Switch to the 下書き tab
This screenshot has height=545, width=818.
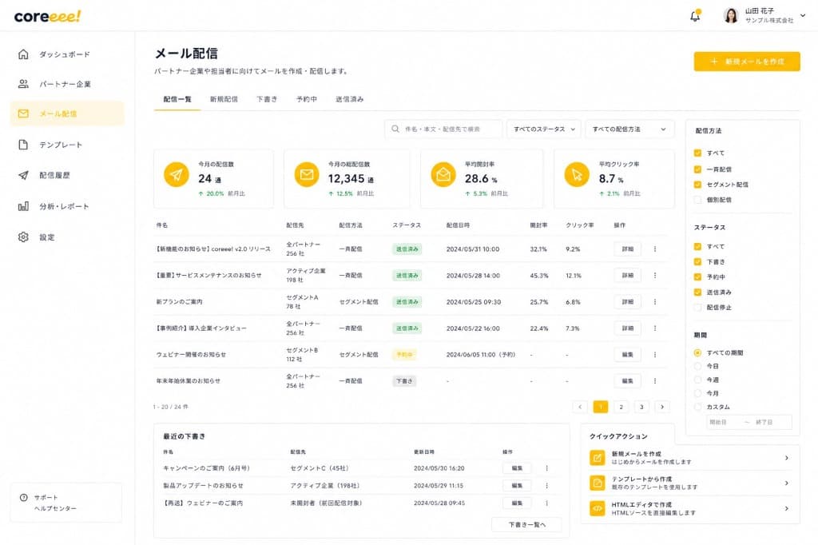point(267,99)
